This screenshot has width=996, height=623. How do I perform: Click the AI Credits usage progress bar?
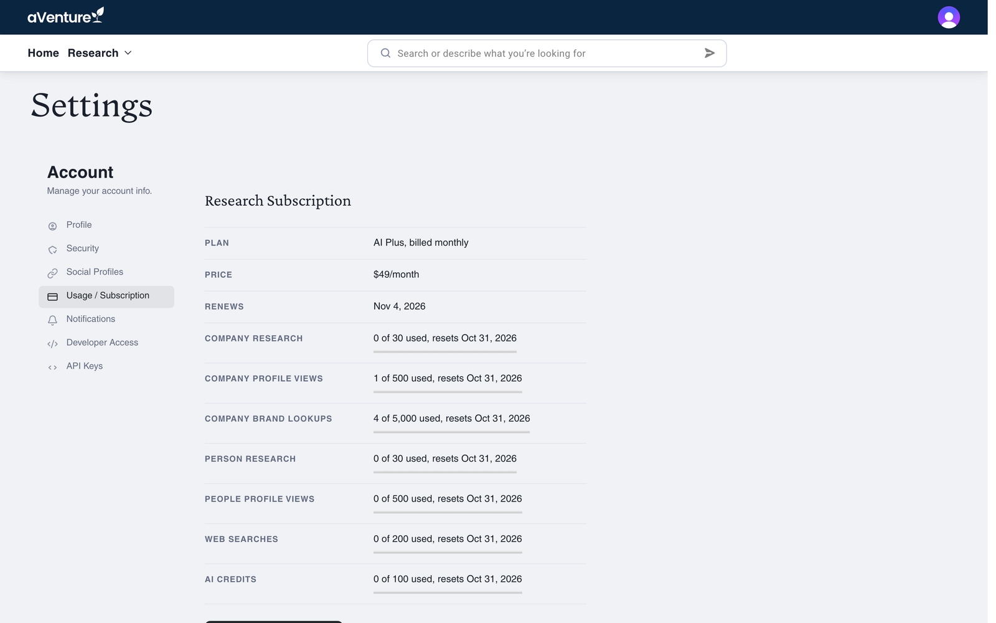448,592
